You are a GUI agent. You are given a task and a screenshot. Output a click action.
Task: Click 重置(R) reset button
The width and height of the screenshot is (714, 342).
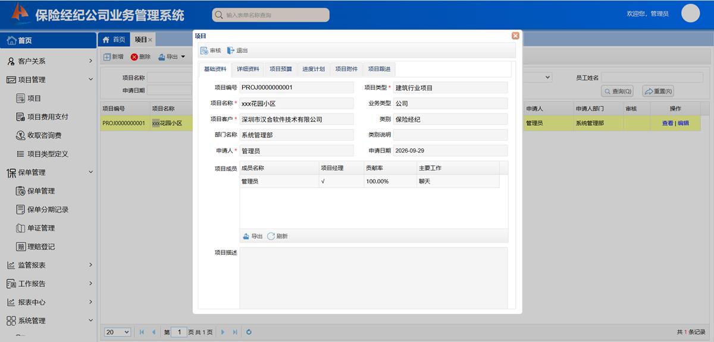657,91
